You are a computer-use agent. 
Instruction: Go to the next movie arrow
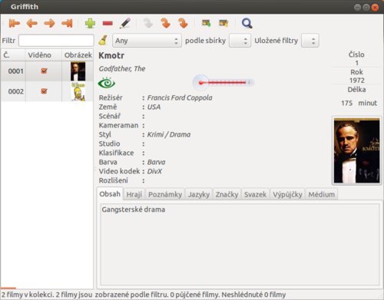(49, 24)
